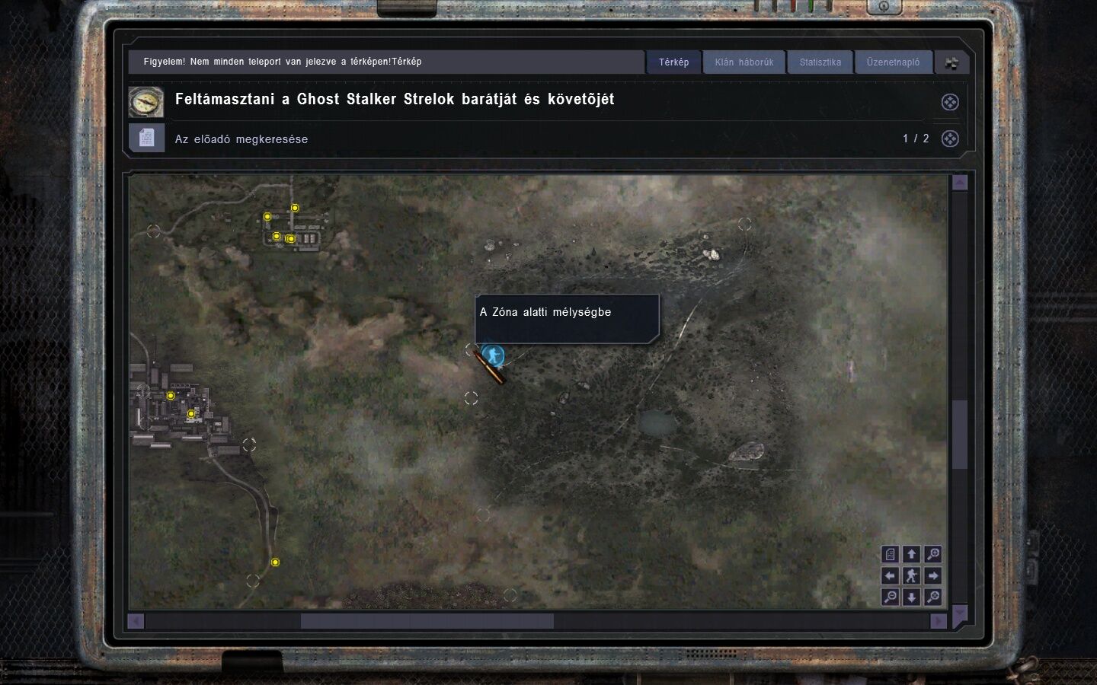Click the compass icon beside quest title
This screenshot has width=1097, height=685.
(x=146, y=102)
